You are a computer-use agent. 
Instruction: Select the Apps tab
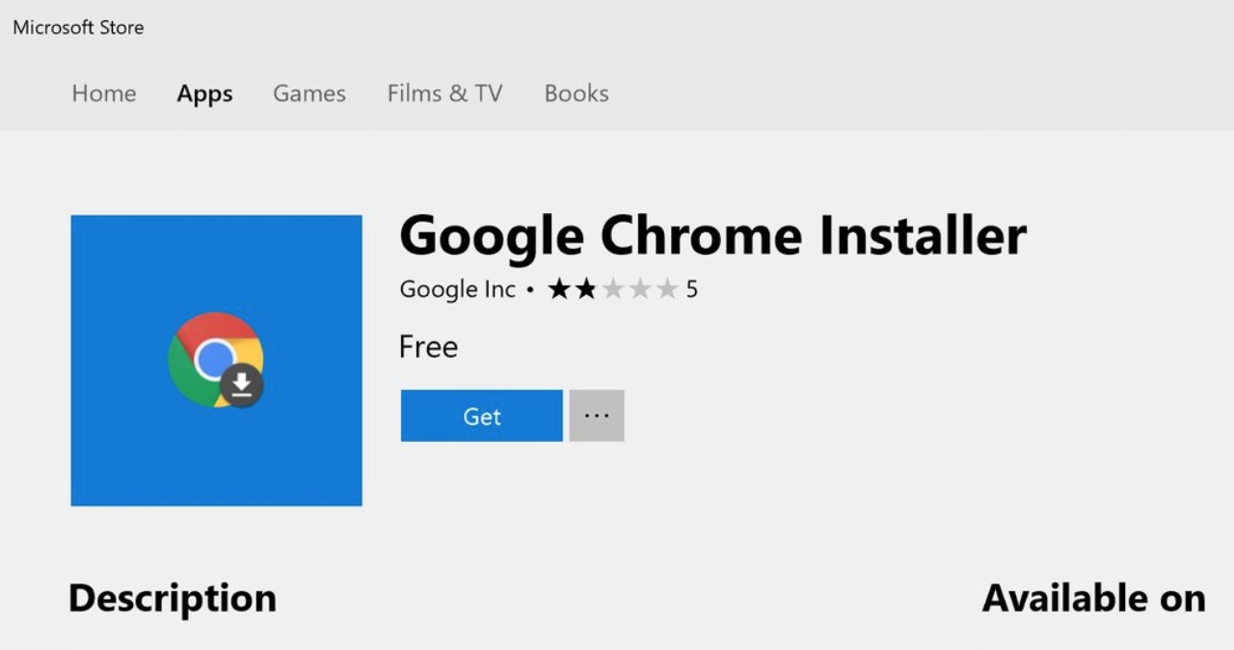tap(204, 94)
